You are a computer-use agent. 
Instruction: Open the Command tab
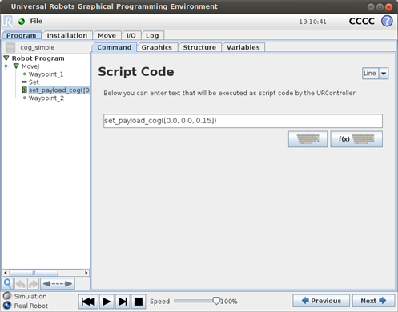tap(115, 47)
